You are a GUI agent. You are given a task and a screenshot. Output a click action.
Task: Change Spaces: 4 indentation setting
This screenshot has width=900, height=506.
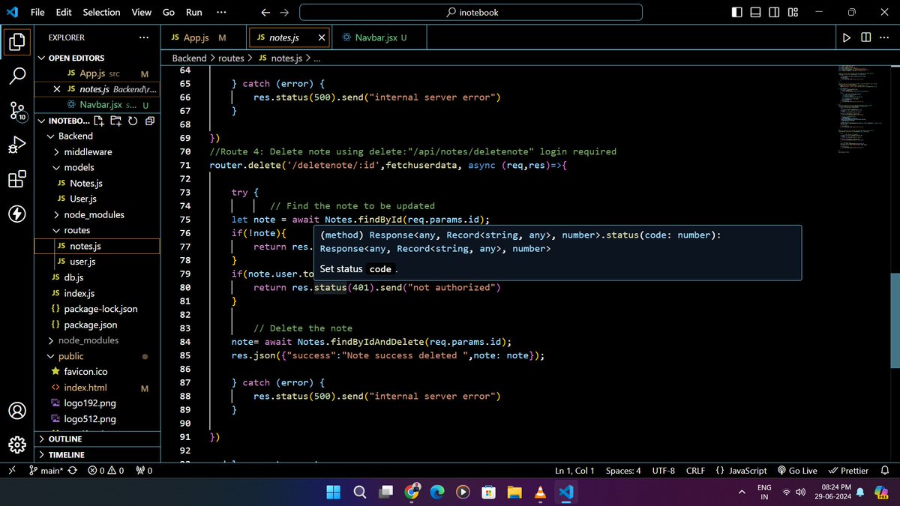623,471
